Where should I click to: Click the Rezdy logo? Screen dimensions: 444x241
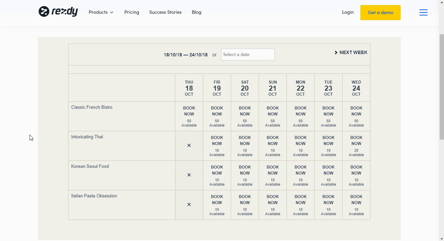click(58, 11)
